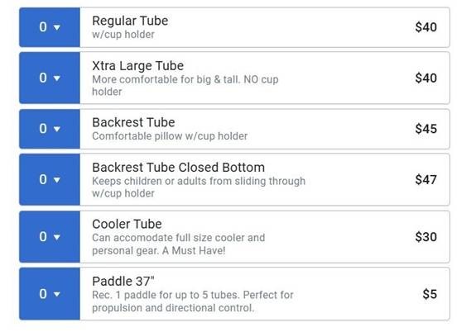
Task: Click the $47 price label
Action: point(426,180)
